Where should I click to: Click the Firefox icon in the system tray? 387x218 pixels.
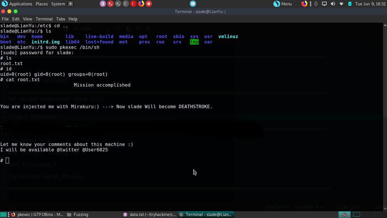pyautogui.click(x=304, y=4)
